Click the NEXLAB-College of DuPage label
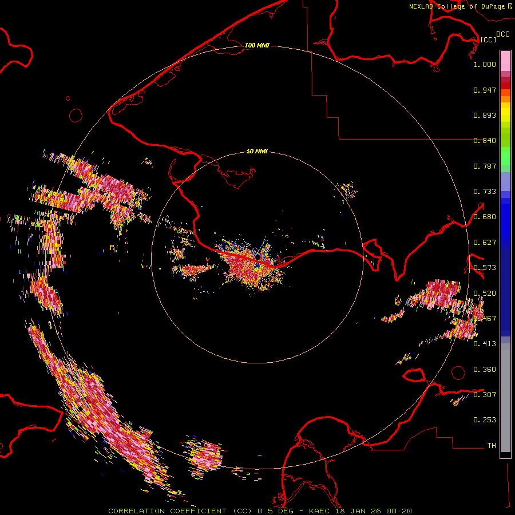 pyautogui.click(x=457, y=6)
